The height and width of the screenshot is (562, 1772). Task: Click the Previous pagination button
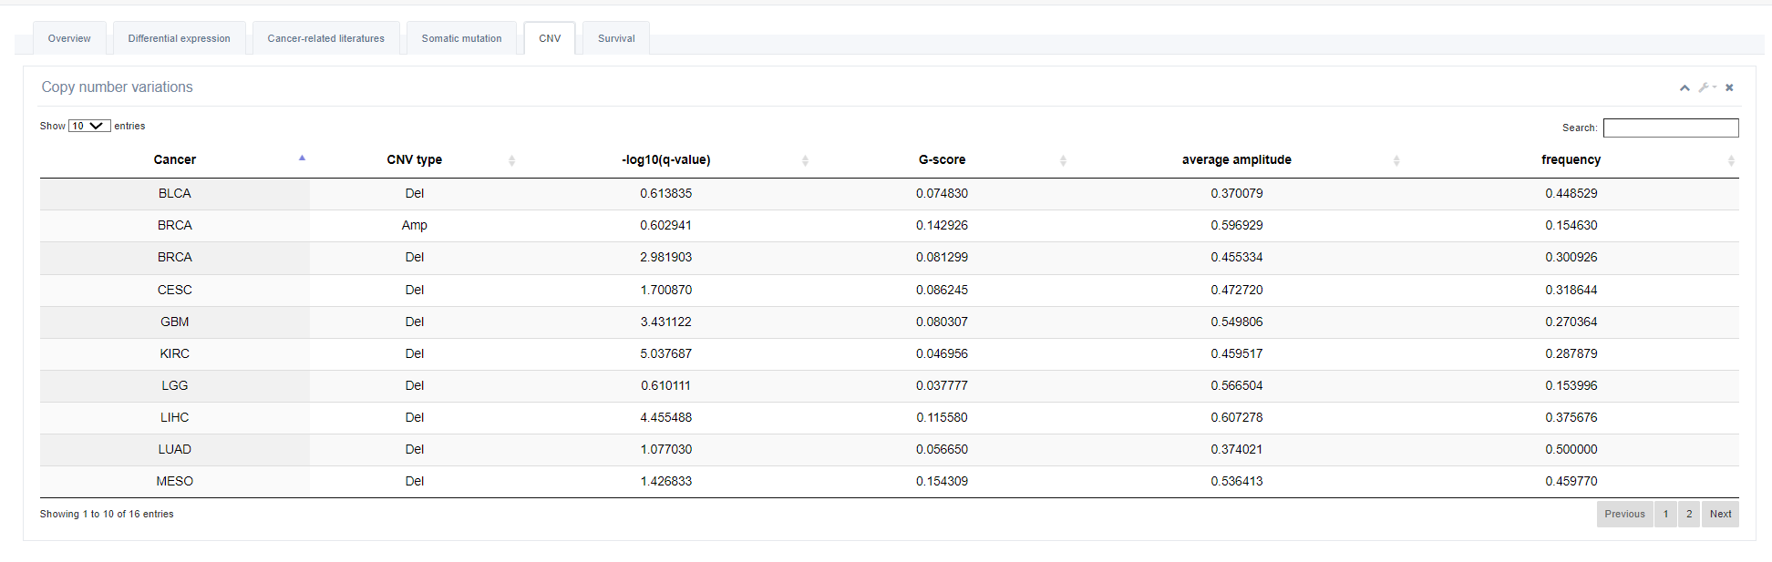click(1624, 514)
